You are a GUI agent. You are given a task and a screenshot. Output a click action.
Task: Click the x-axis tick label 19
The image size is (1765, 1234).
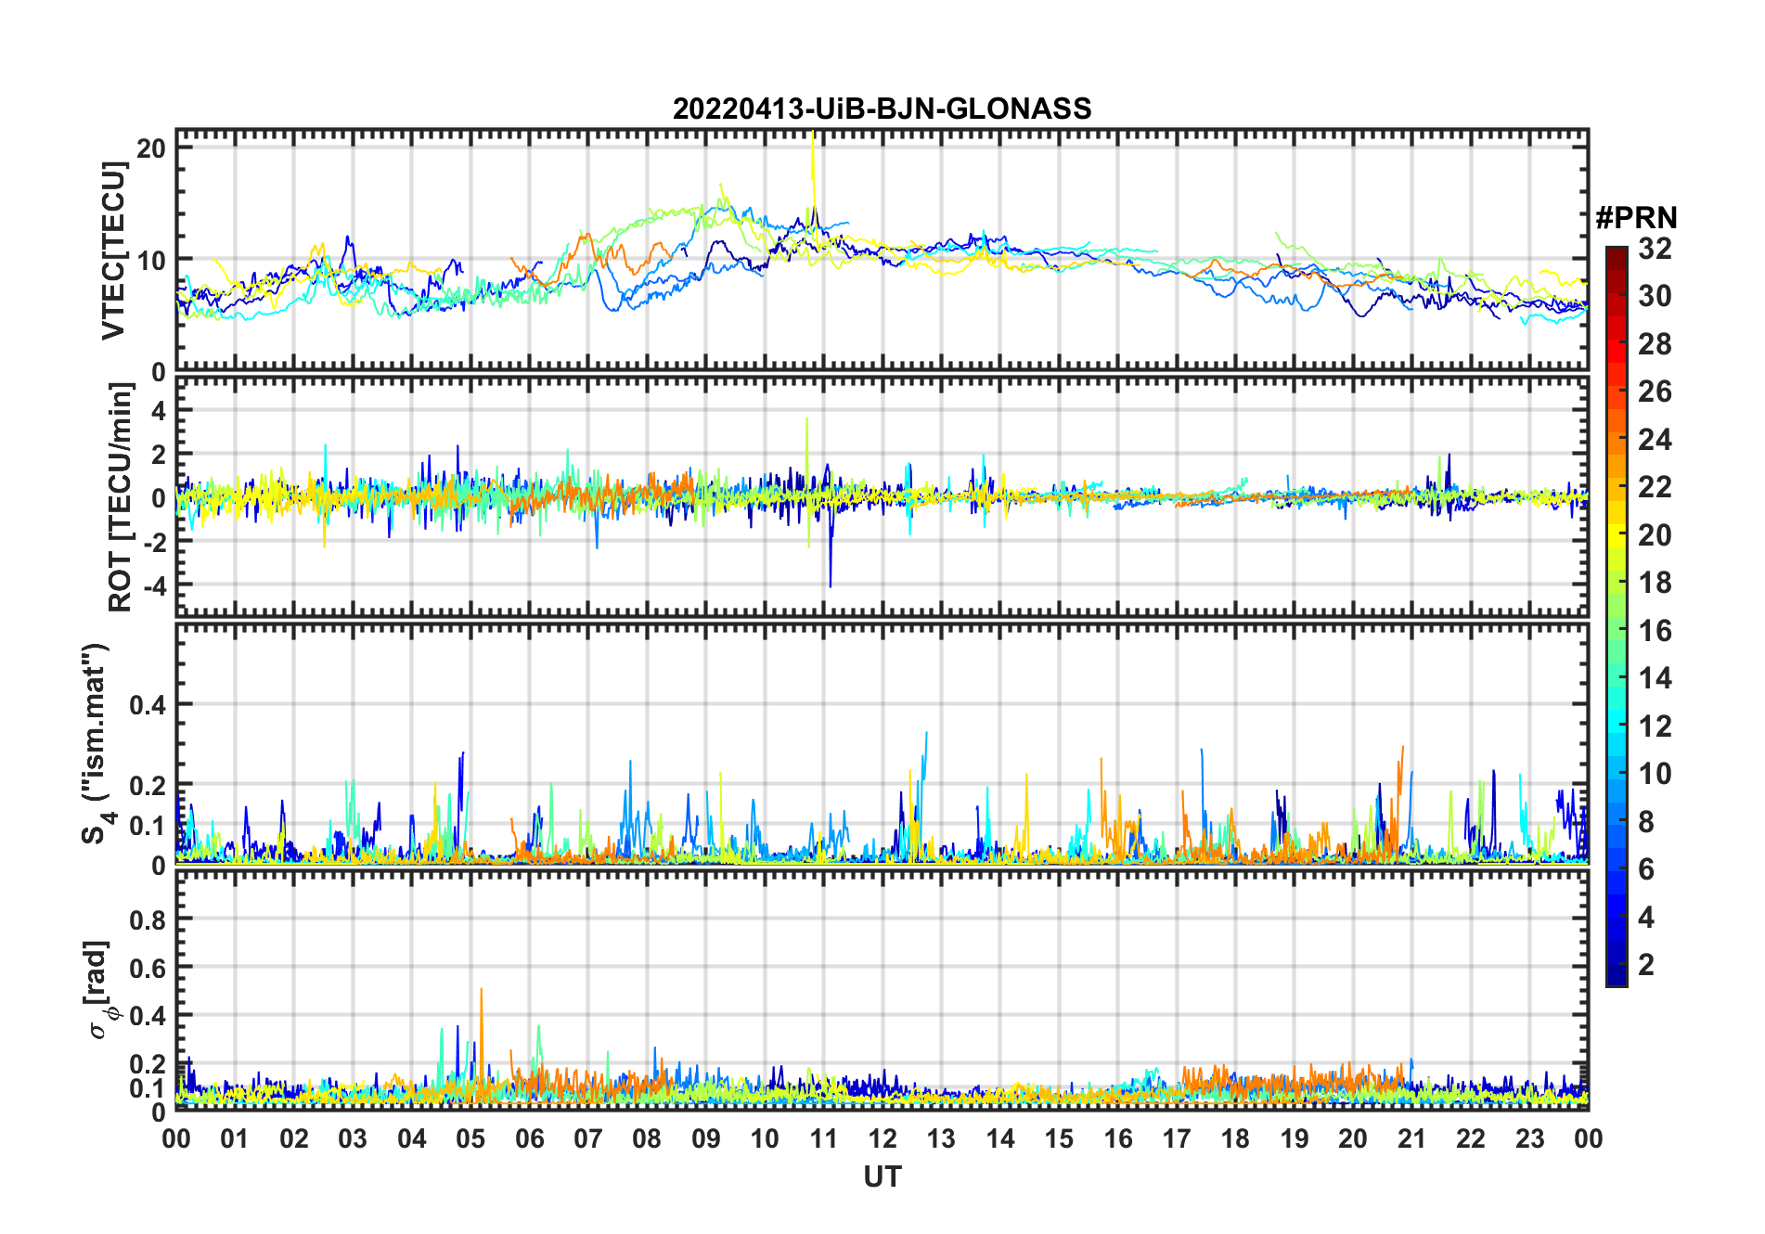pyautogui.click(x=1295, y=1138)
